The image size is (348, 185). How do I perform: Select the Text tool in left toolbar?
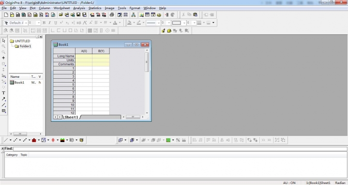(3, 93)
